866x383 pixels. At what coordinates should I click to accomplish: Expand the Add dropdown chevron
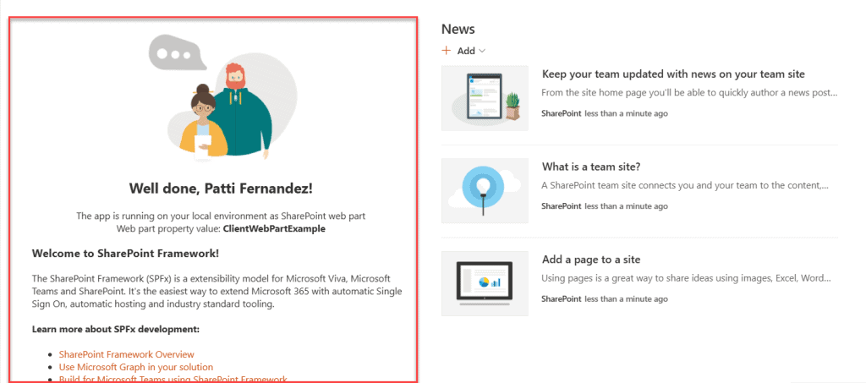pos(482,51)
